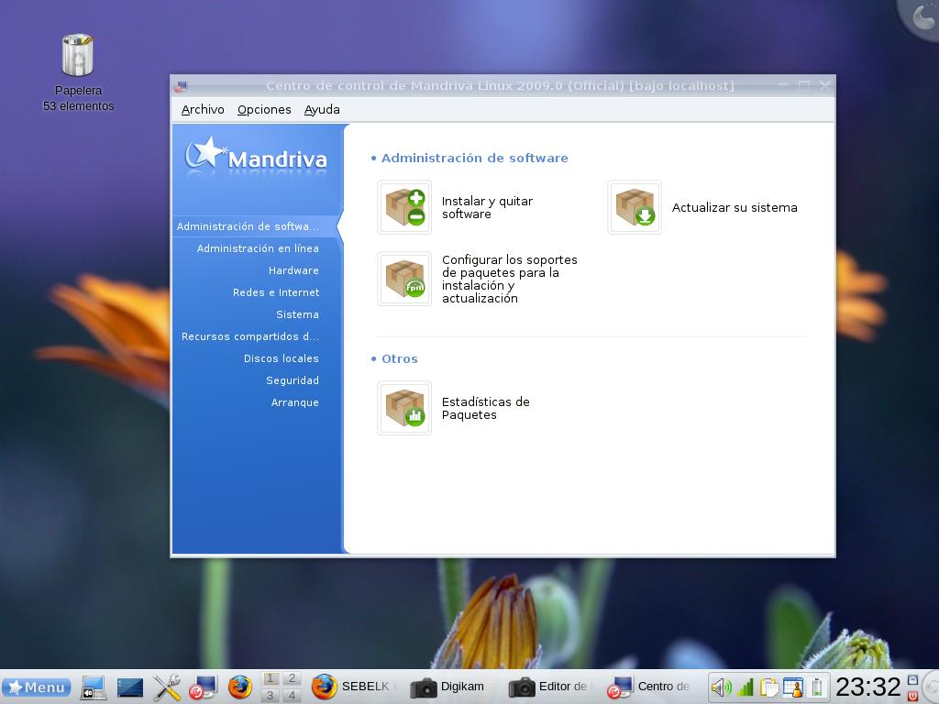Select Administración de software sidebar tab

[258, 226]
